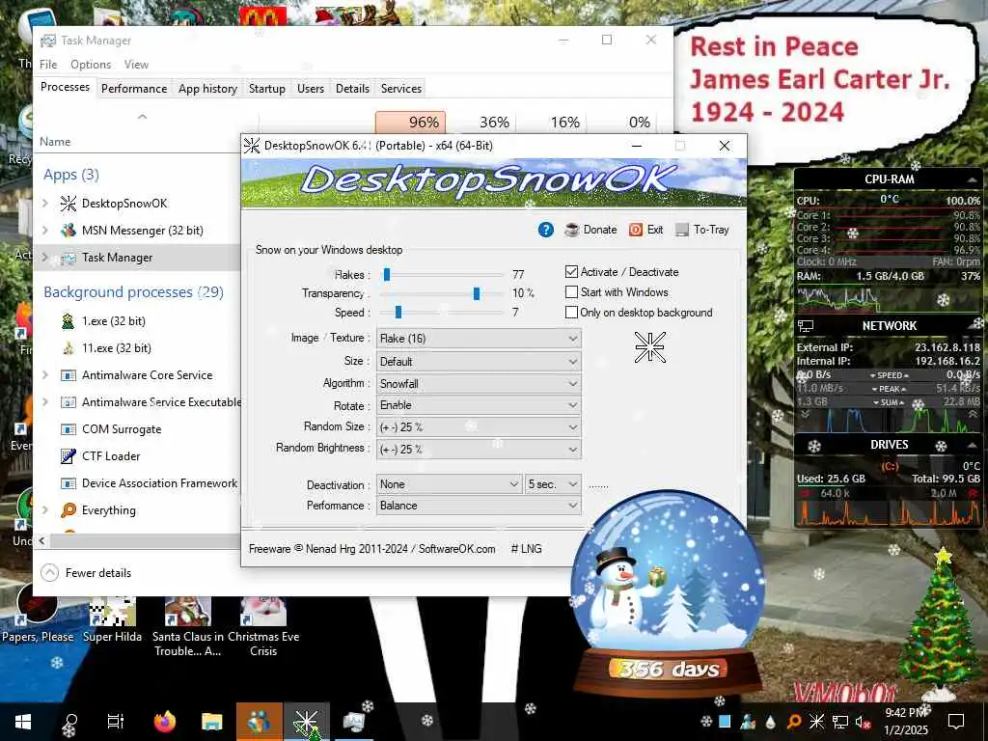Viewport: 988px width, 741px height.
Task: Switch to the Users tab
Action: click(x=311, y=89)
